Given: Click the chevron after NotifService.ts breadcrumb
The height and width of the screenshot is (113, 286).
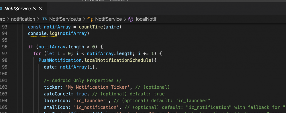Looking at the screenshot, I should (84, 19).
